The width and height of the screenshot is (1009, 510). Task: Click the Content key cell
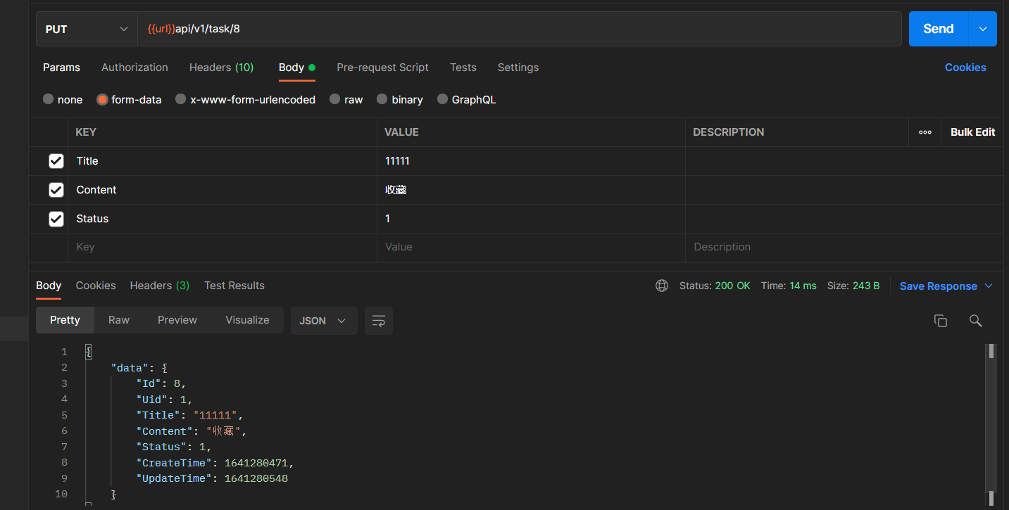pos(223,190)
